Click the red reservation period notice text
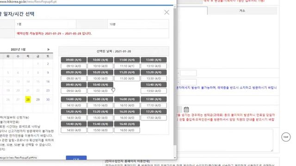296x166 pixels. pos(54,34)
